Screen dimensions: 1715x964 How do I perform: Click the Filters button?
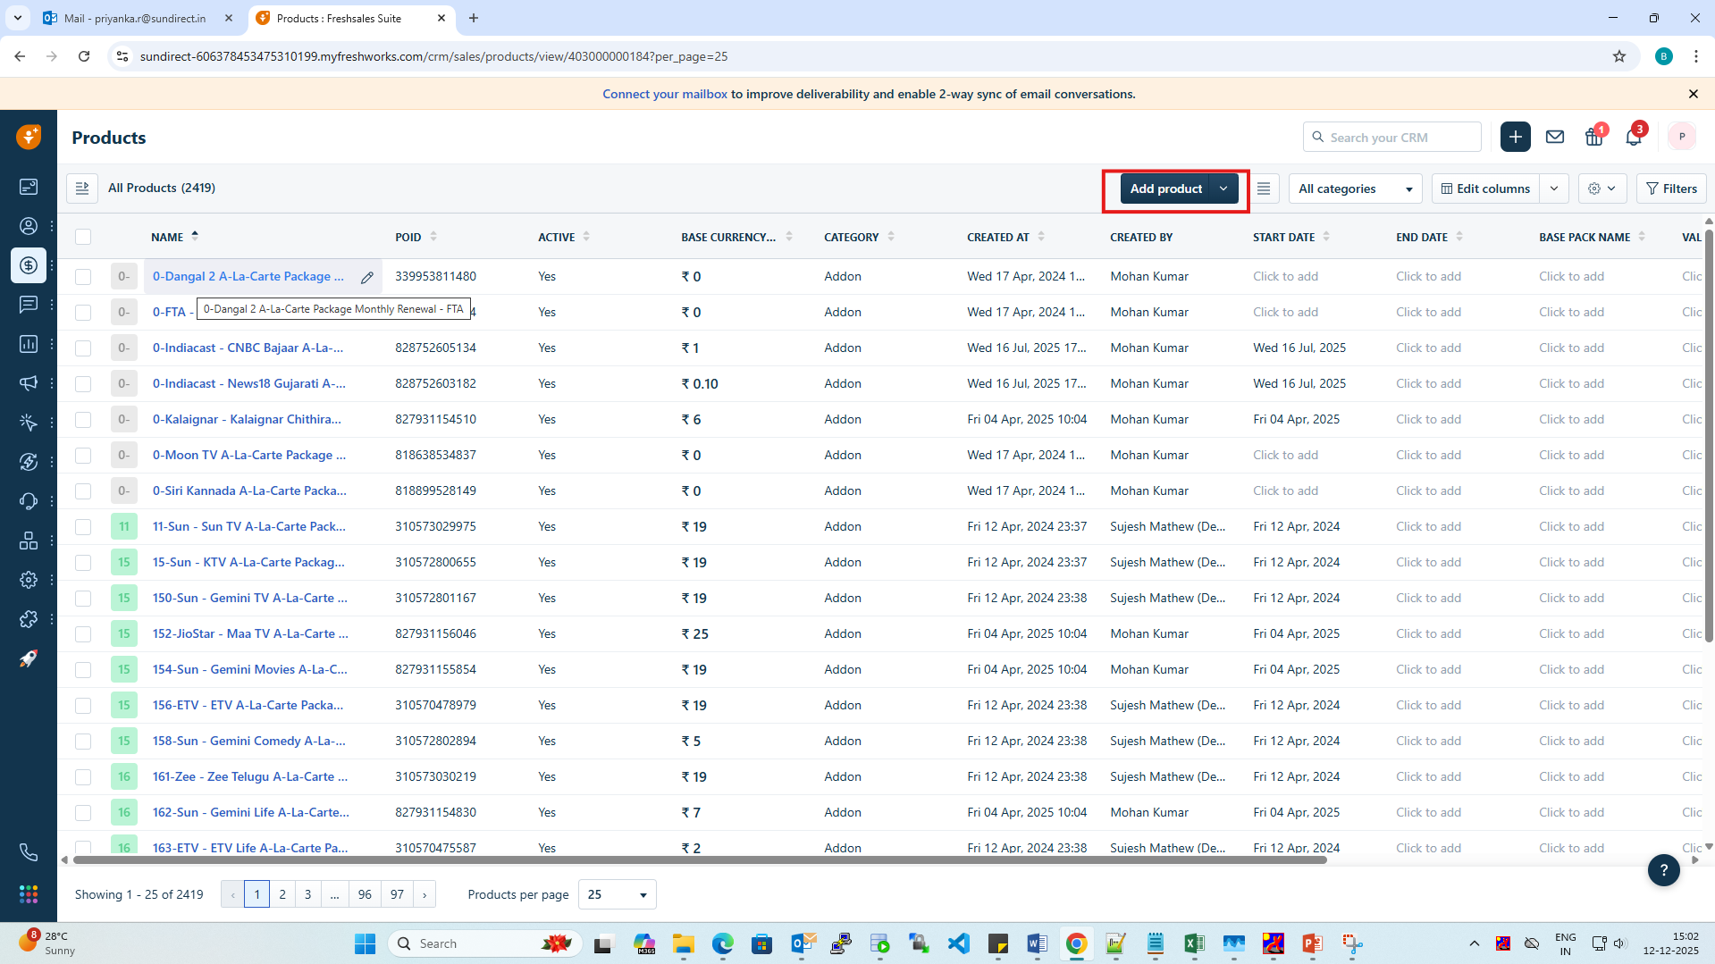pyautogui.click(x=1671, y=189)
